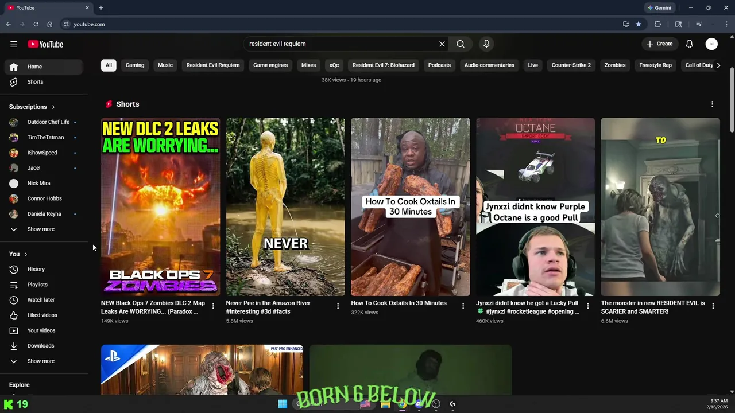Open the Windows Start button
The height and width of the screenshot is (413, 735).
click(x=283, y=404)
